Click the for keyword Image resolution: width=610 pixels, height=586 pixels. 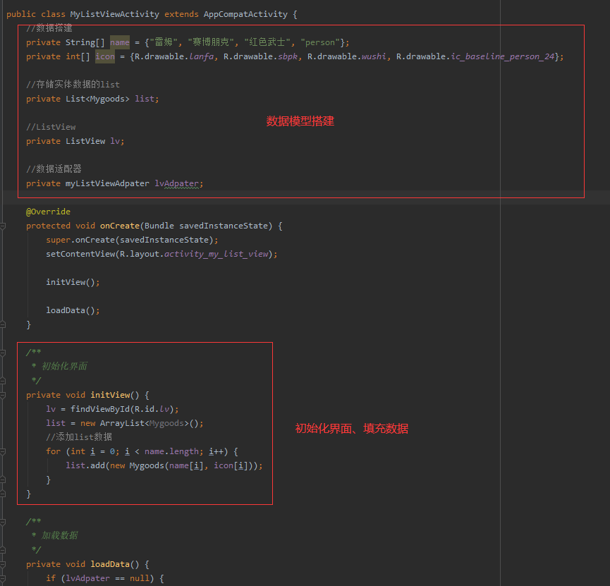click(53, 451)
